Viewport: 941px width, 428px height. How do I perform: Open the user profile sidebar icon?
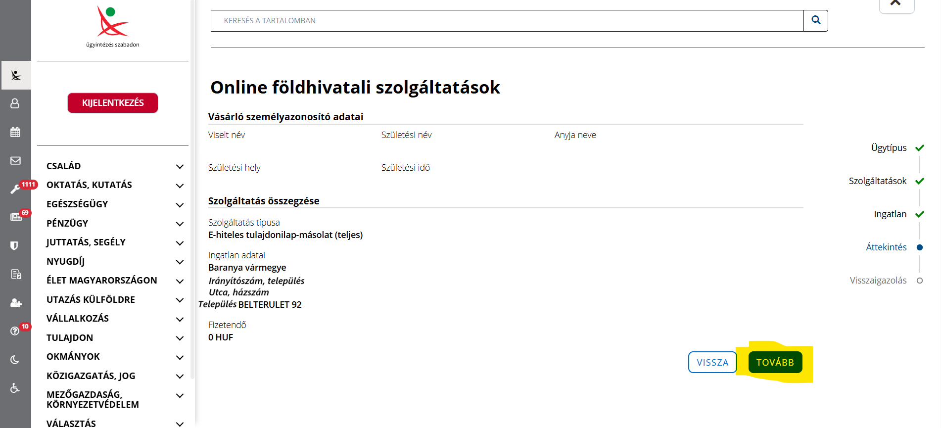click(15, 103)
